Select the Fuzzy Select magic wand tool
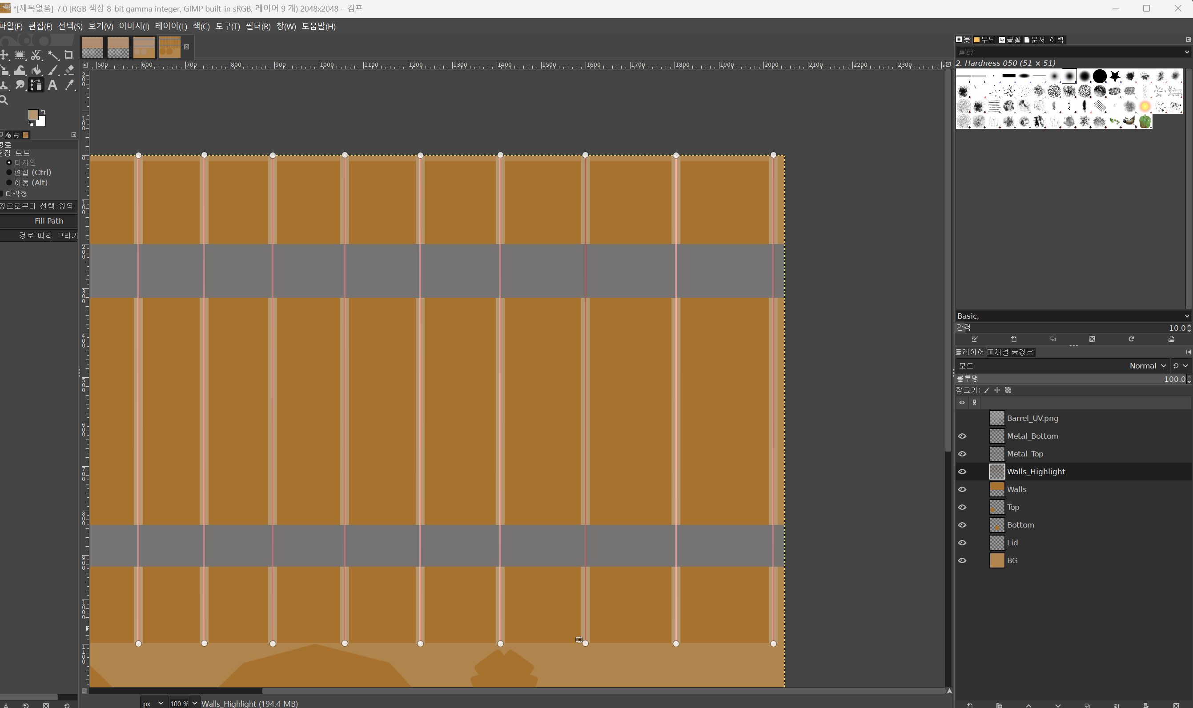 coord(53,56)
